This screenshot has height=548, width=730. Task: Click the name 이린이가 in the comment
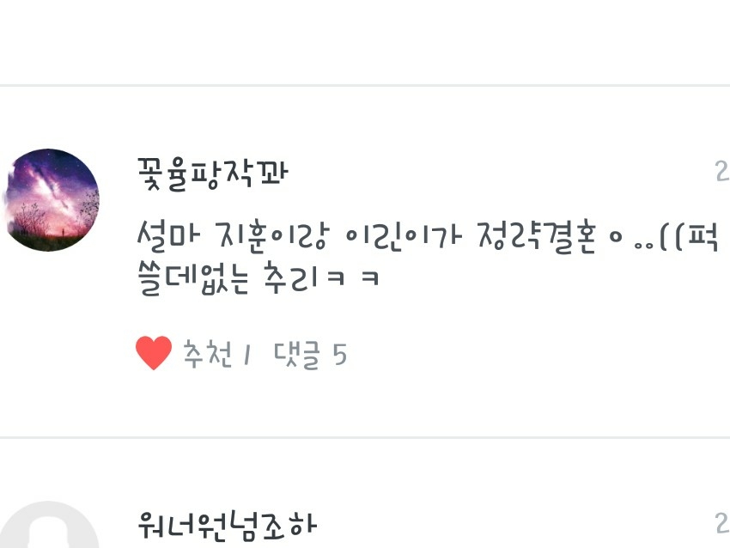point(403,237)
